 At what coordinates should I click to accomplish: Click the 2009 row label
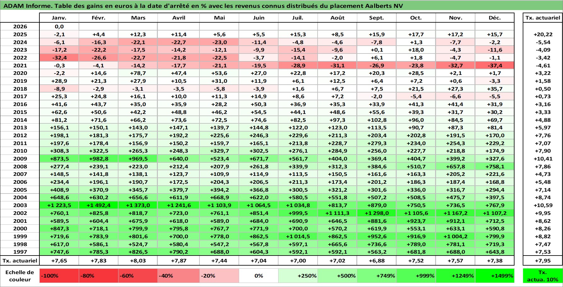click(x=20, y=159)
